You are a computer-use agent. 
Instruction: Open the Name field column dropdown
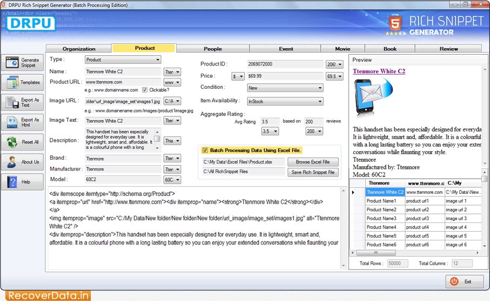coord(172,71)
